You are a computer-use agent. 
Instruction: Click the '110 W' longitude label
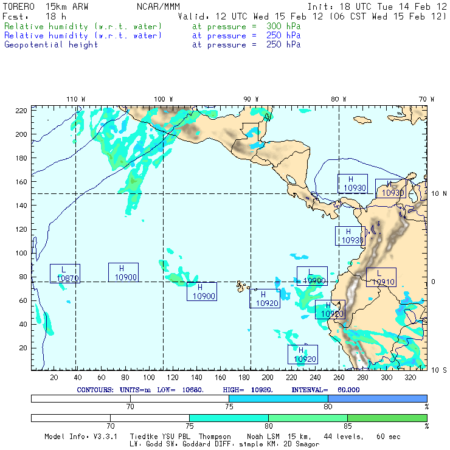(x=76, y=99)
